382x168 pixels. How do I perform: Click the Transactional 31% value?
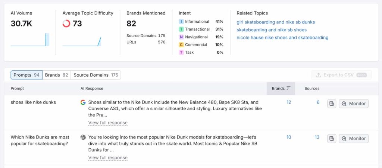point(219,29)
